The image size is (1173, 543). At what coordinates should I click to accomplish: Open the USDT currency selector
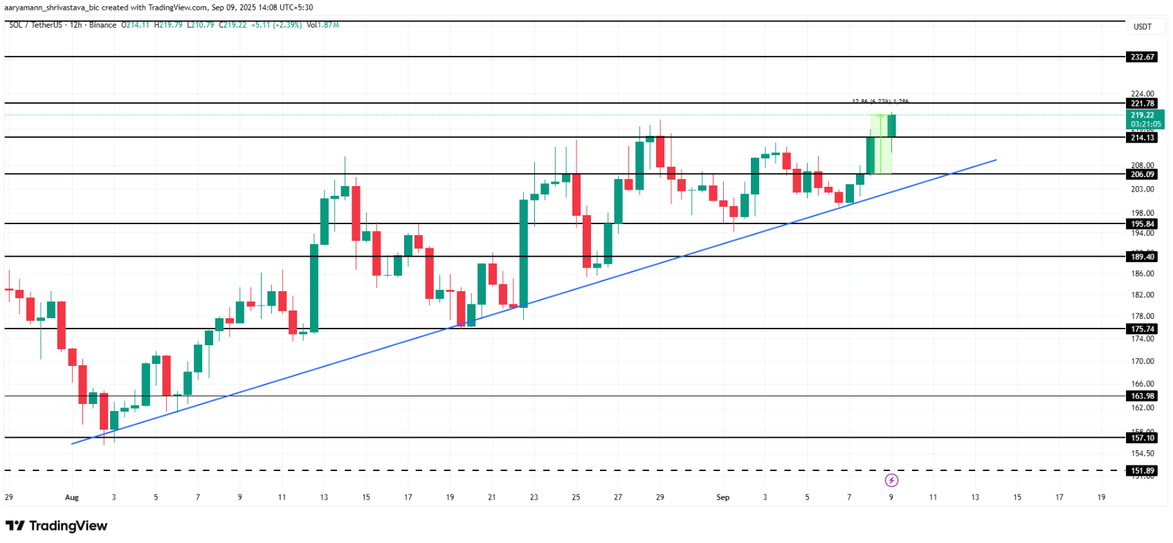click(x=1143, y=27)
